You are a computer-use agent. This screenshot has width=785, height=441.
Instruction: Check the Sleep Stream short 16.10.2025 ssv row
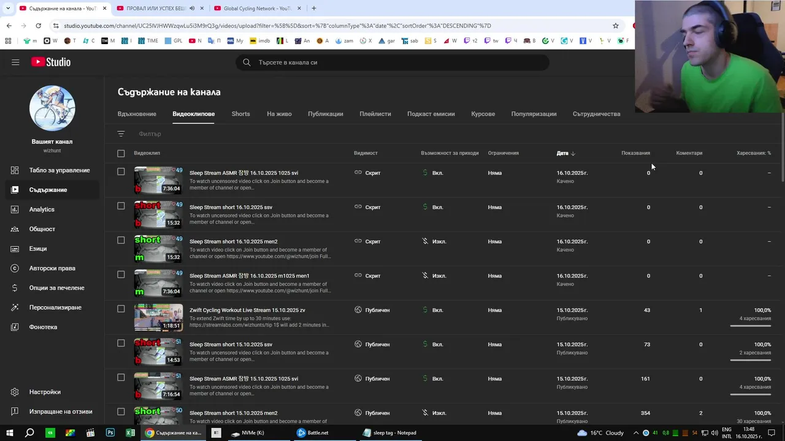pos(121,206)
